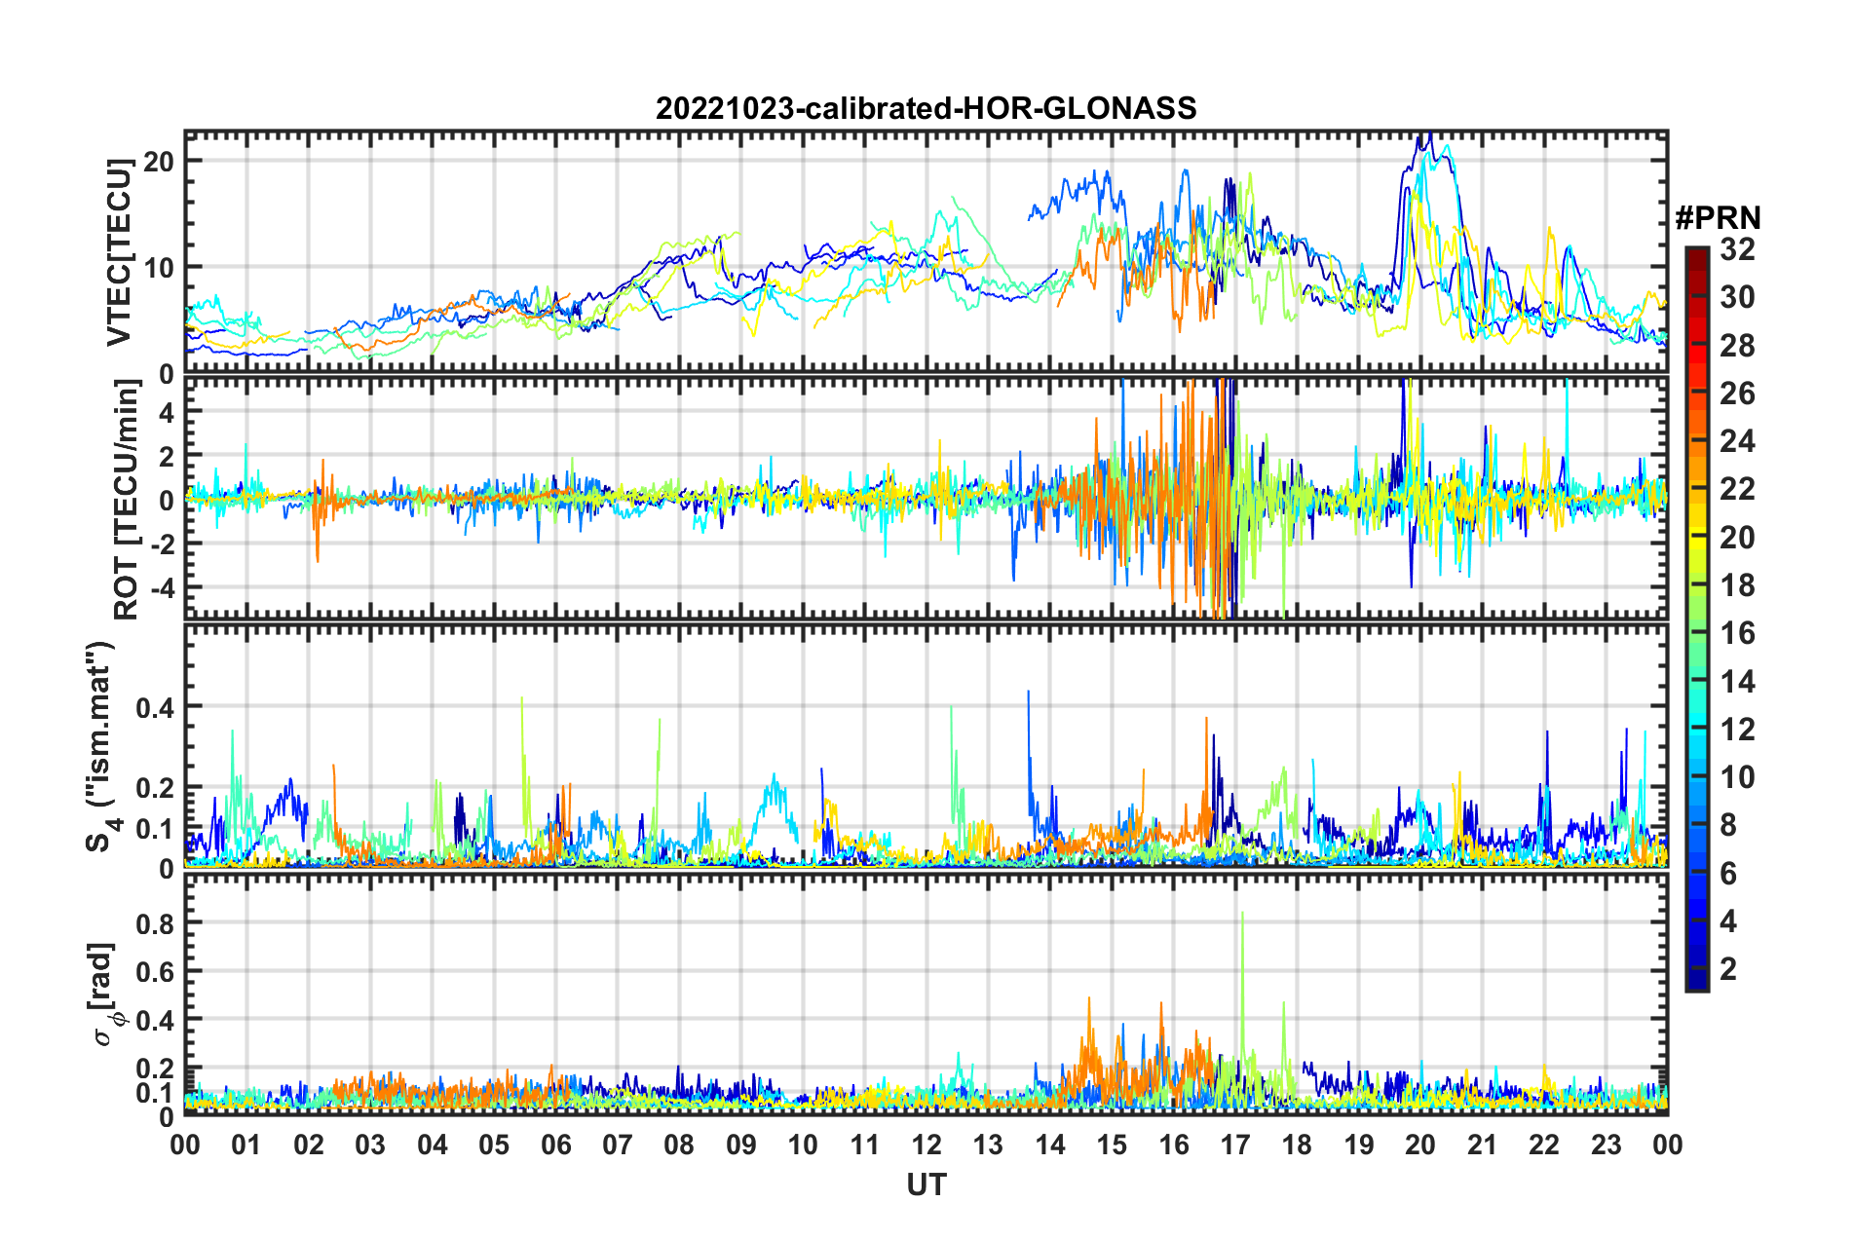Click colorbar label 14

click(1738, 682)
